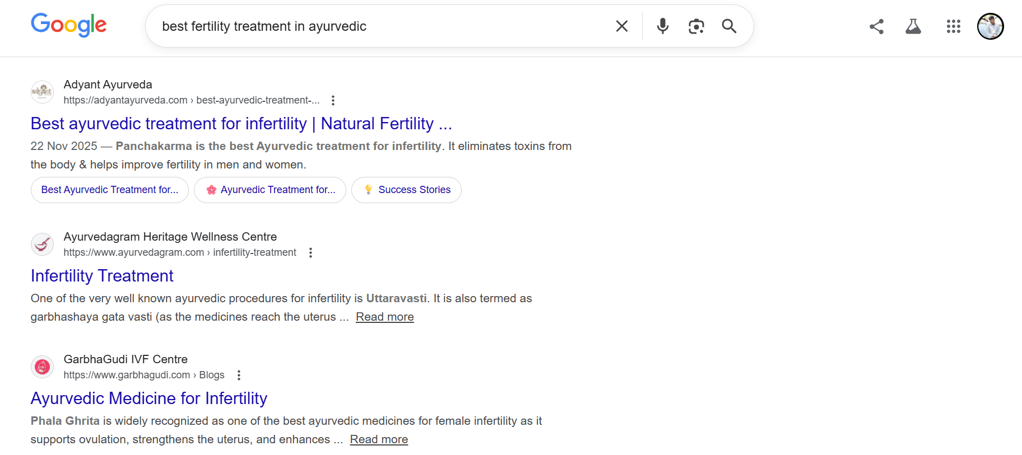Click the GarbhaGudi IVF Centre favicon
The width and height of the screenshot is (1022, 455).
tap(42, 367)
